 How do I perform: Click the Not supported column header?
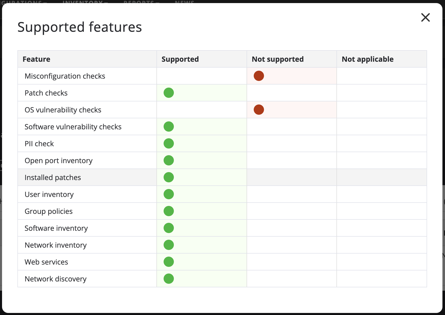tap(278, 59)
